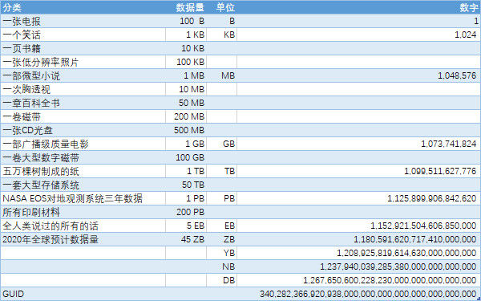Click the 1,048,576 number cell
Viewport: 481px width, 301px height.
click(x=358, y=75)
